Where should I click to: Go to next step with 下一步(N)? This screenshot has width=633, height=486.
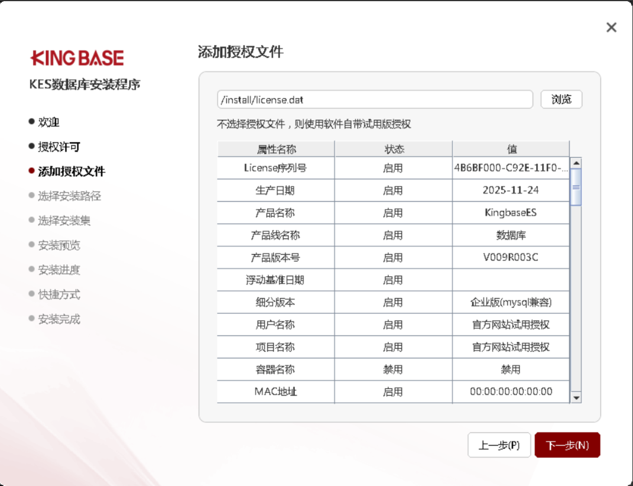567,445
